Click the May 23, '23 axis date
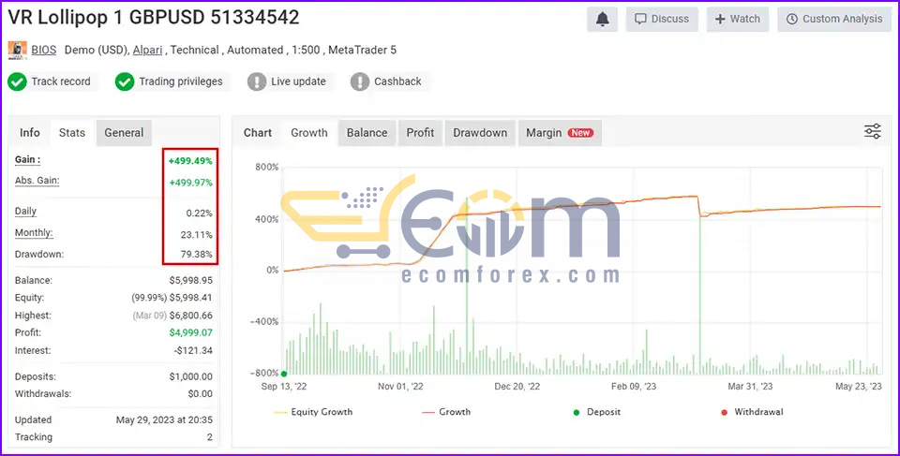This screenshot has width=900, height=456. coord(859,387)
